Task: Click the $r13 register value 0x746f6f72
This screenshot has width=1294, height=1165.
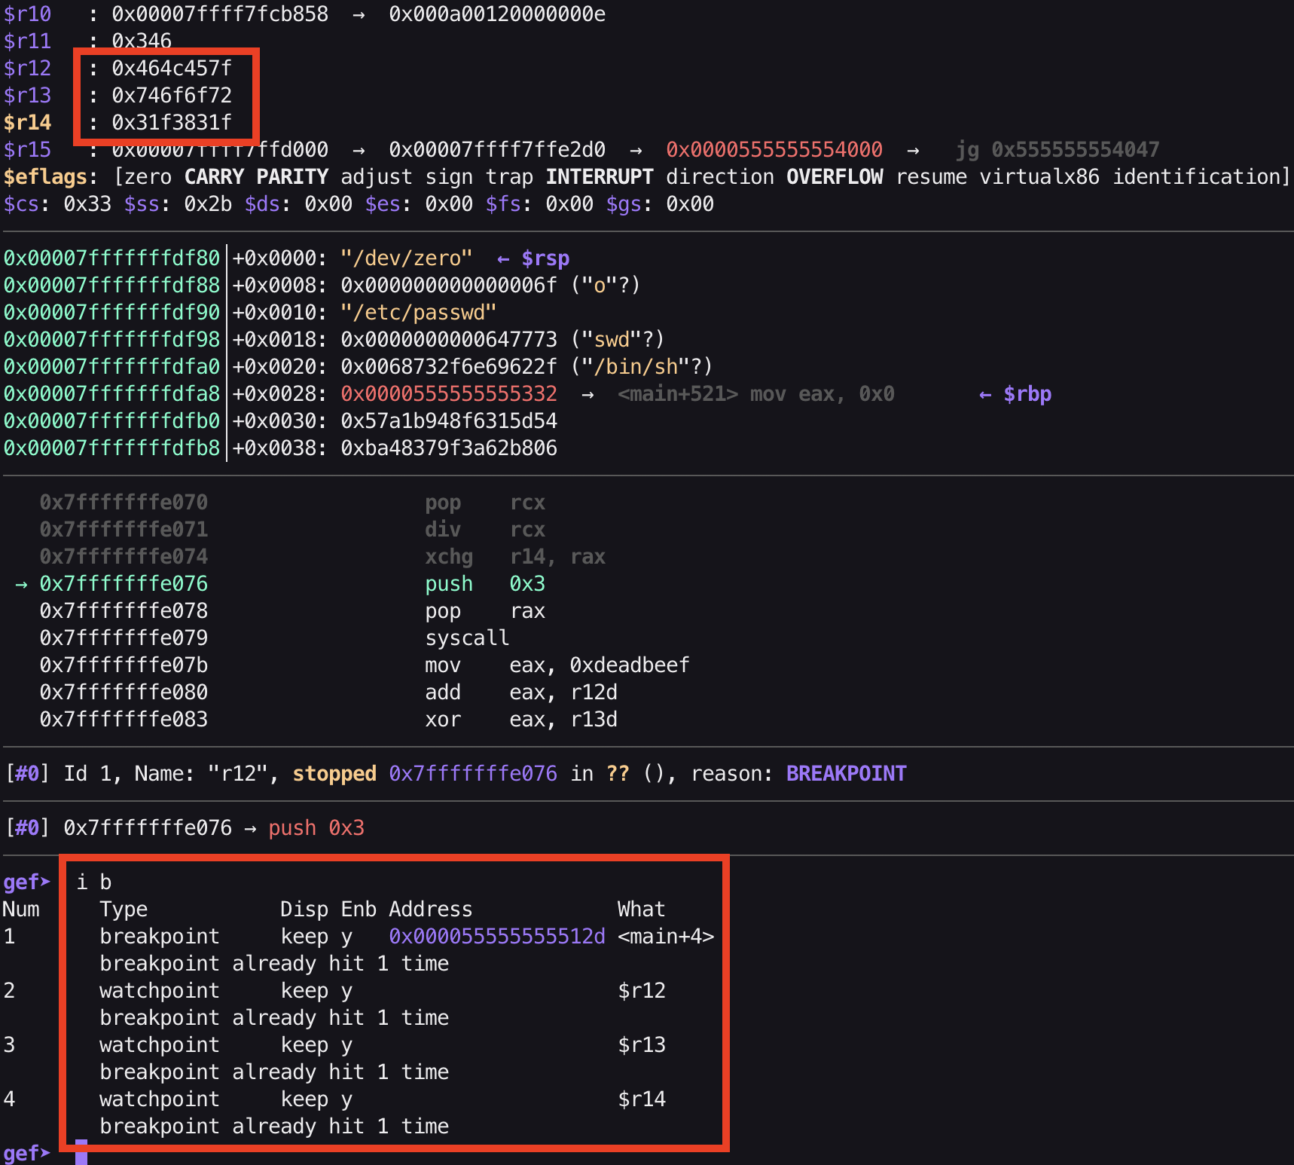Action: pos(170,95)
